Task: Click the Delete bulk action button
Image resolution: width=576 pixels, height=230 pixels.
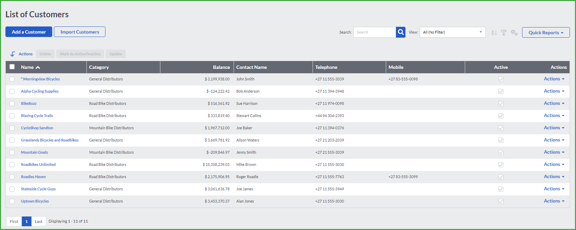Action: pos(45,54)
